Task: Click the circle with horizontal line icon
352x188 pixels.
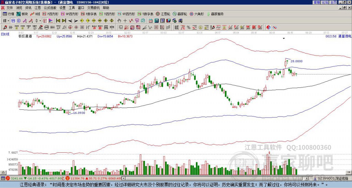Action: (46, 27)
